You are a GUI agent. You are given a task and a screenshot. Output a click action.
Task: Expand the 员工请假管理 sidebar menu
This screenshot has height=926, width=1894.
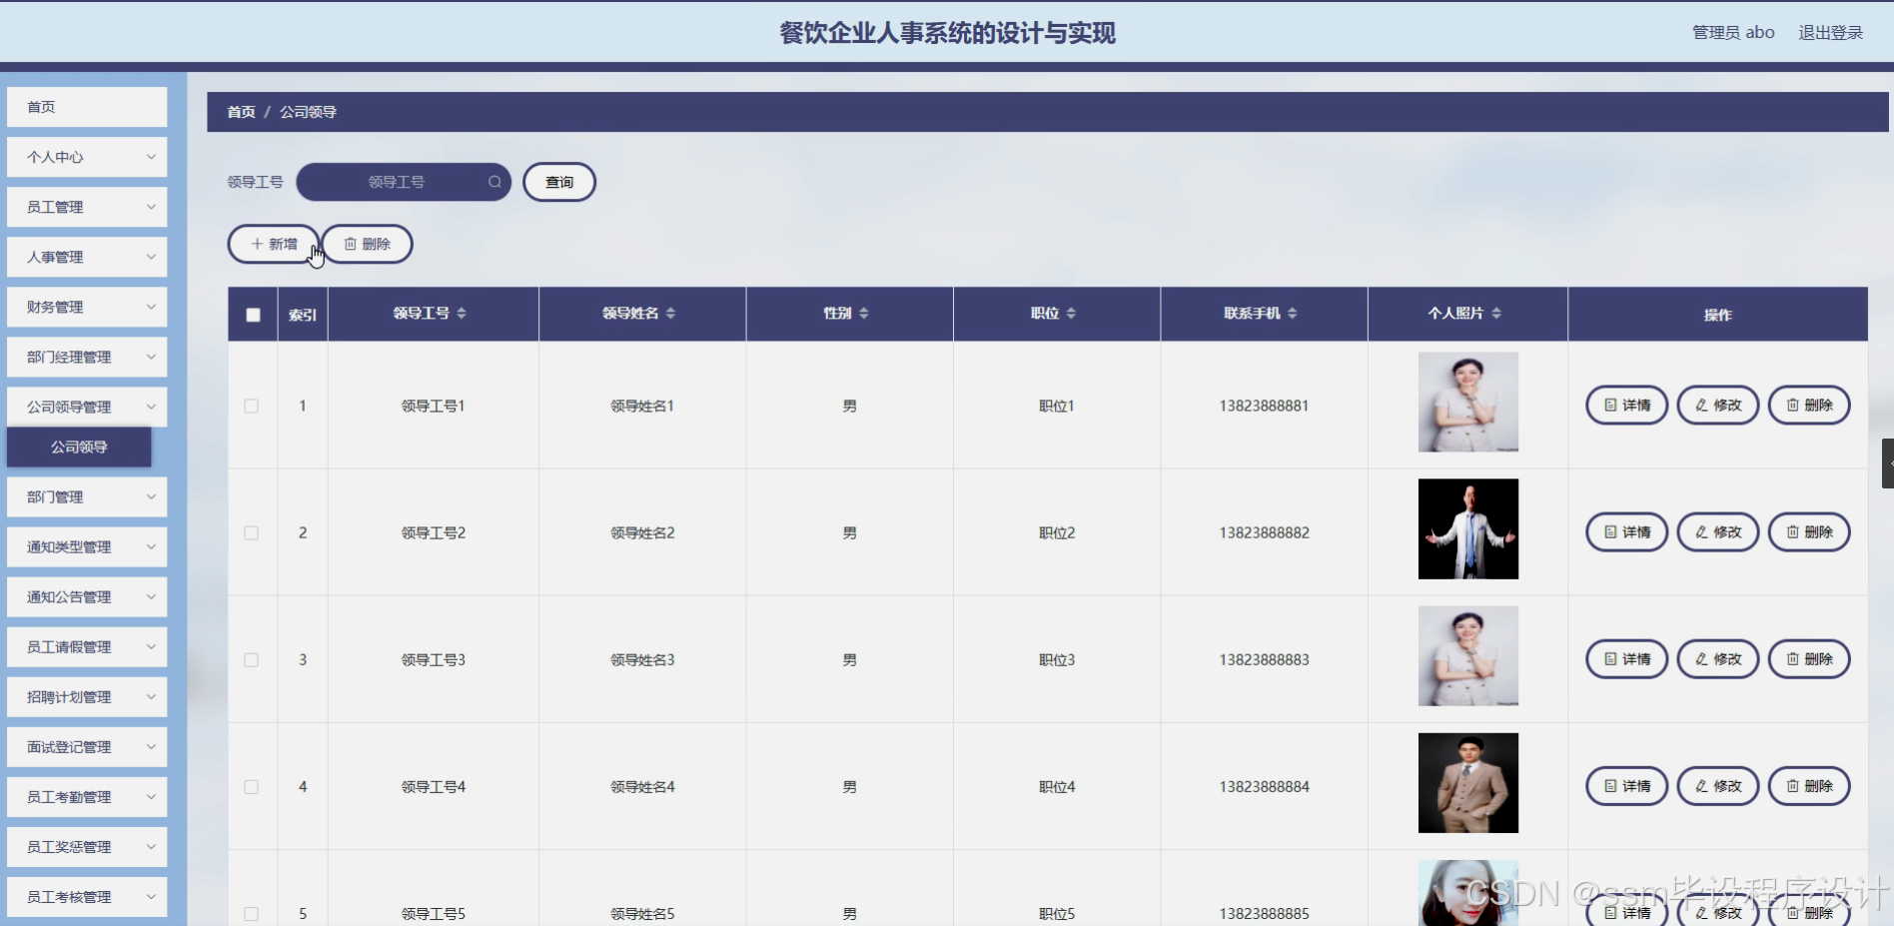(x=87, y=646)
